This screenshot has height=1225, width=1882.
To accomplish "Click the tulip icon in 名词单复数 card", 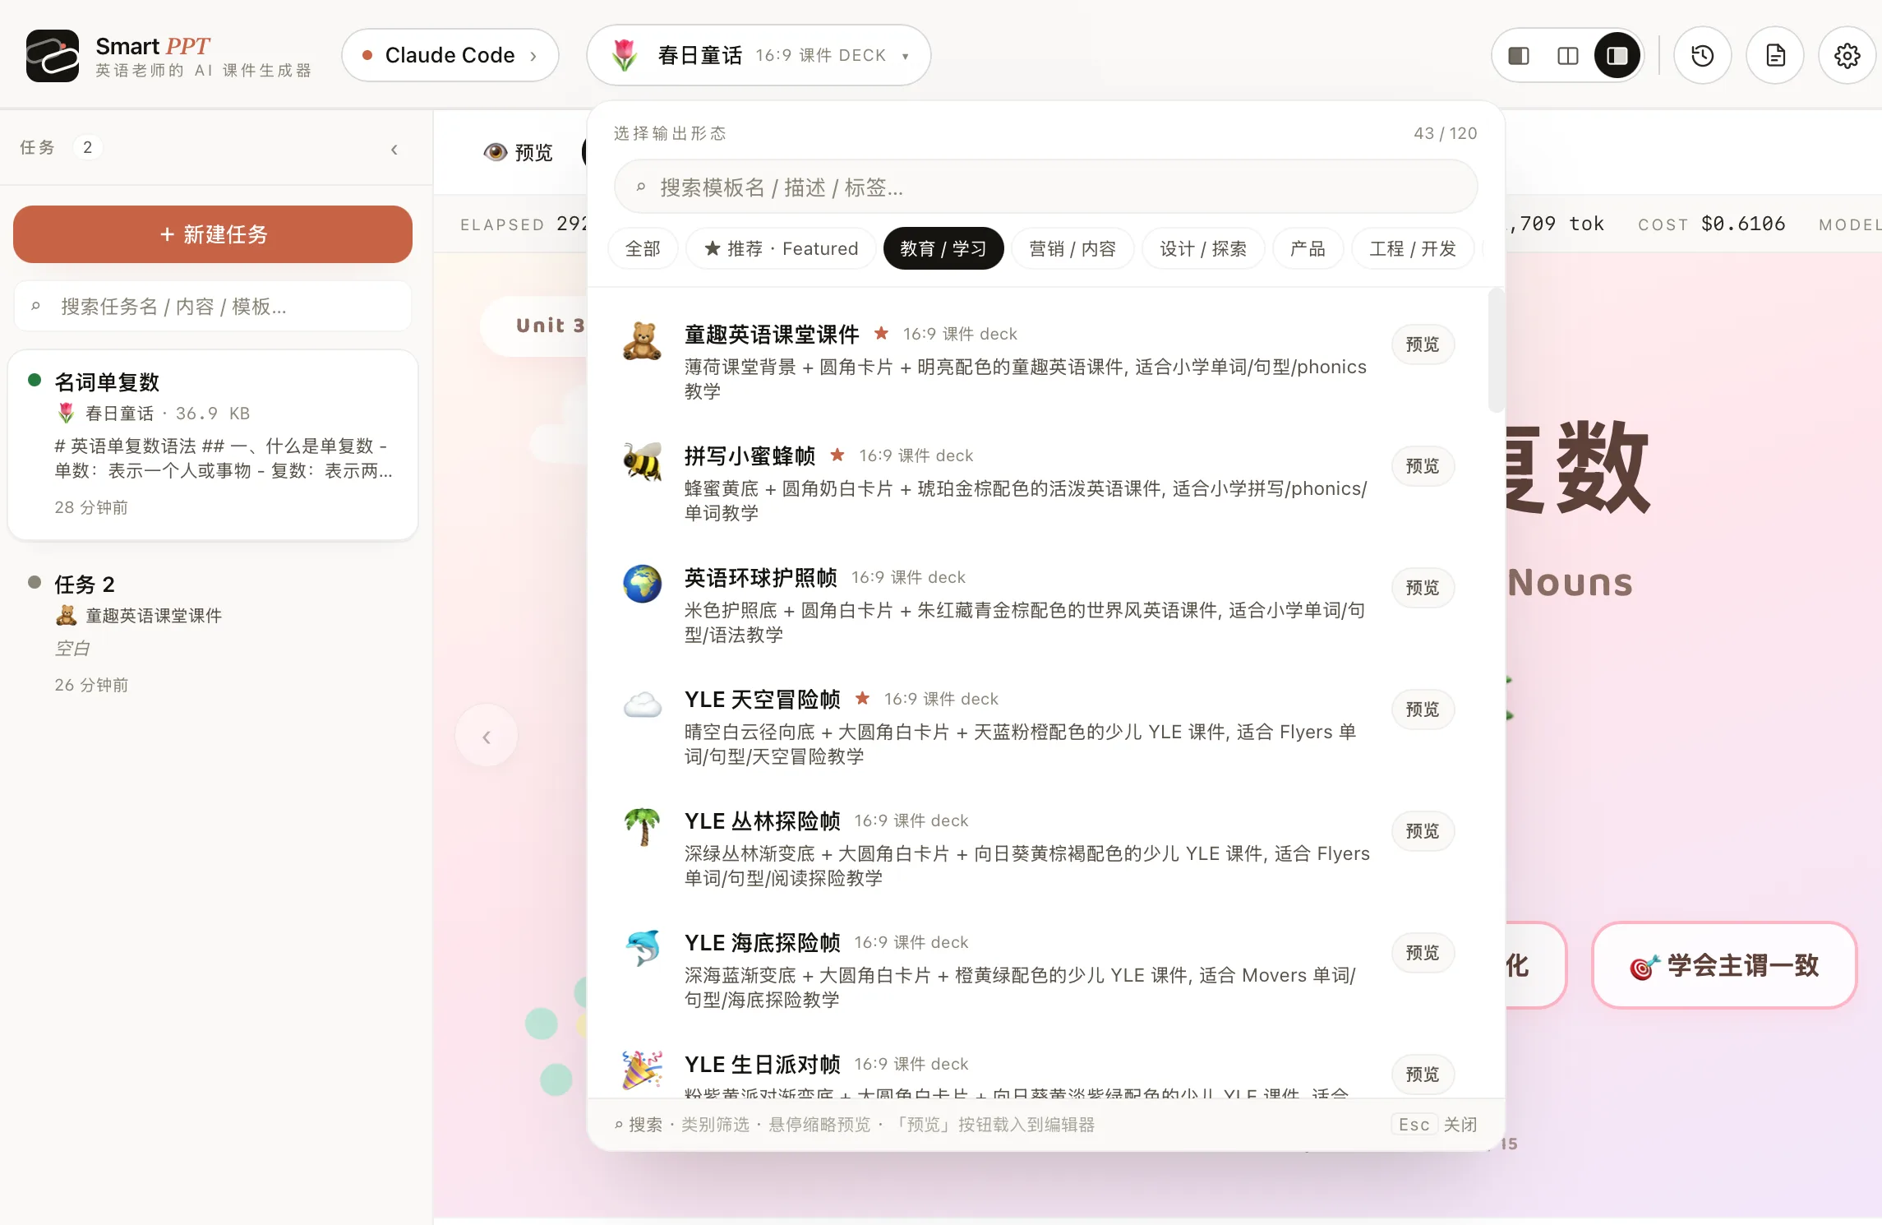I will 66,413.
